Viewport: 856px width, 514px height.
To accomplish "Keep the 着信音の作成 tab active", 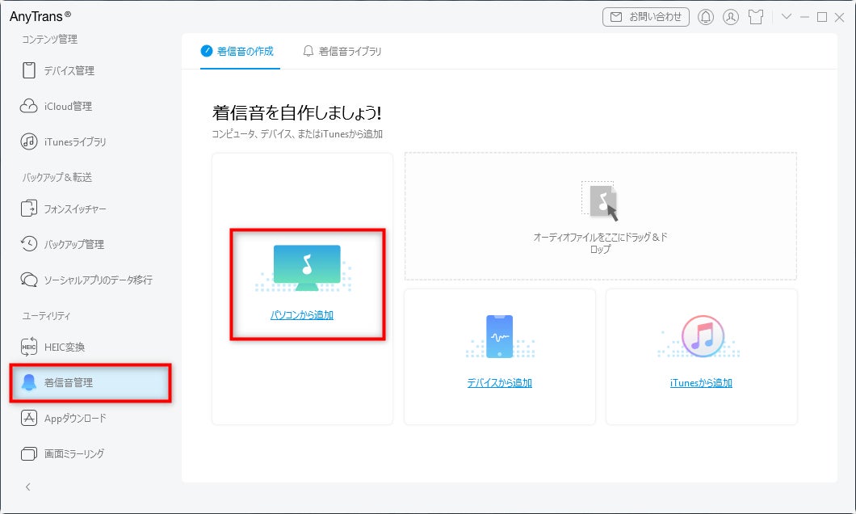I will point(240,50).
